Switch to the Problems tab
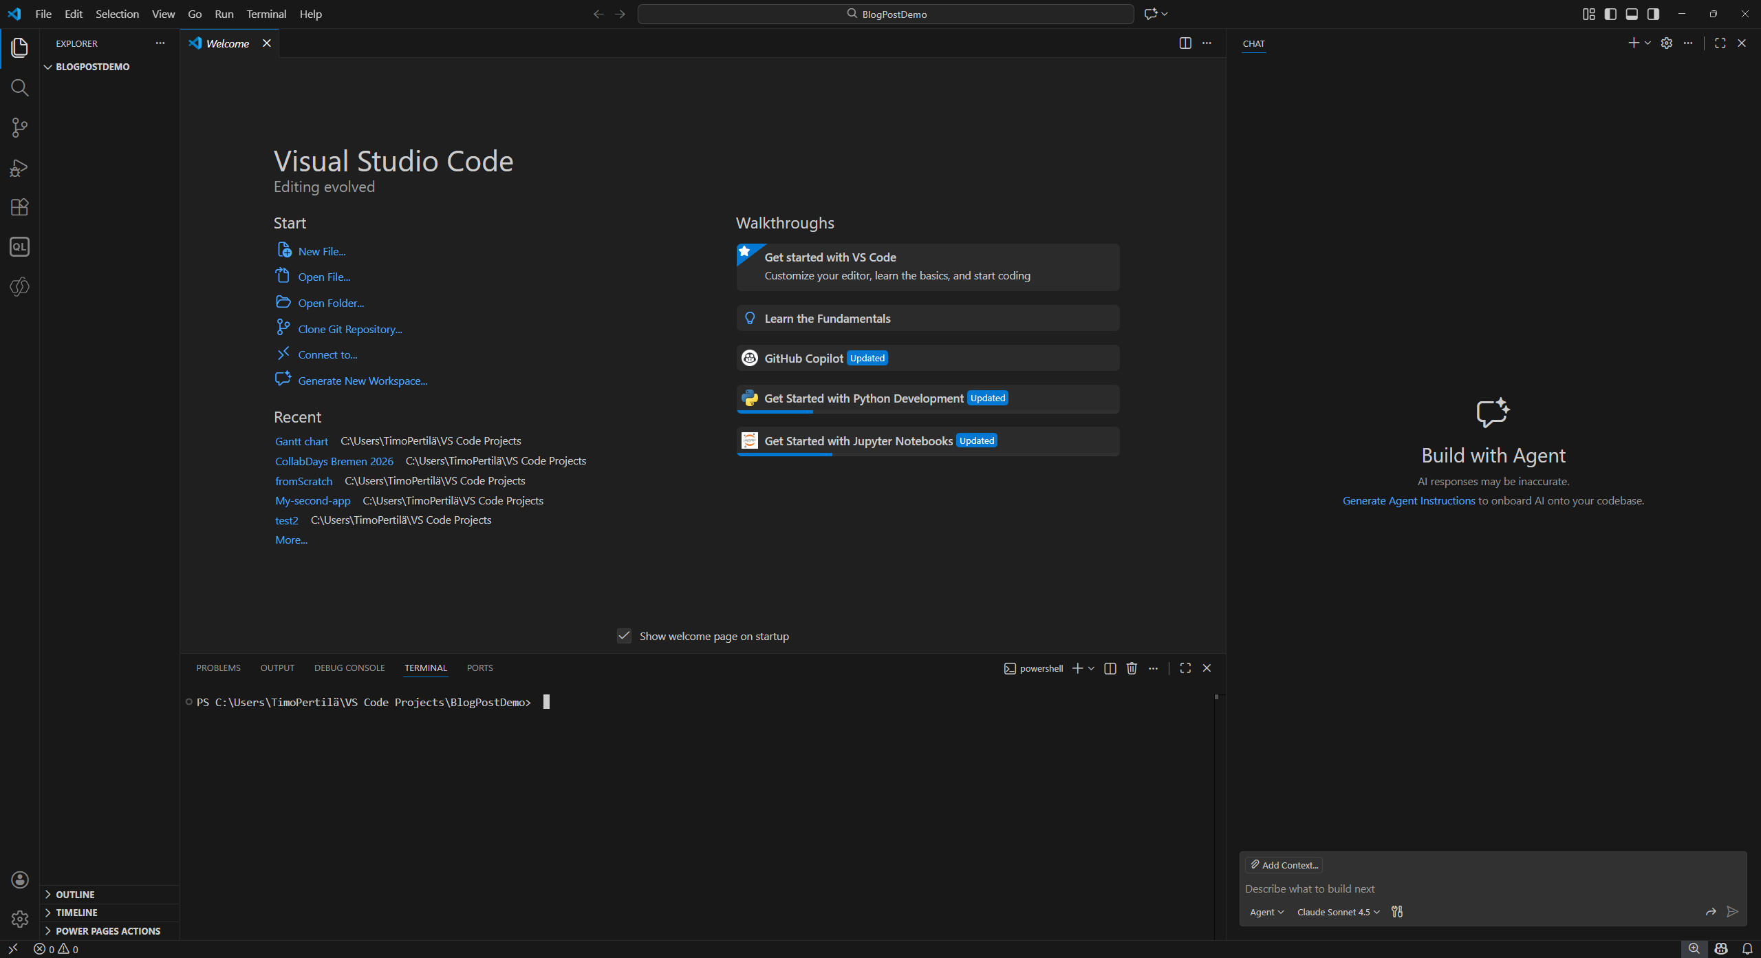 coord(218,668)
